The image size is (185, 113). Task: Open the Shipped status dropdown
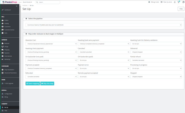pyautogui.click(x=156, y=77)
